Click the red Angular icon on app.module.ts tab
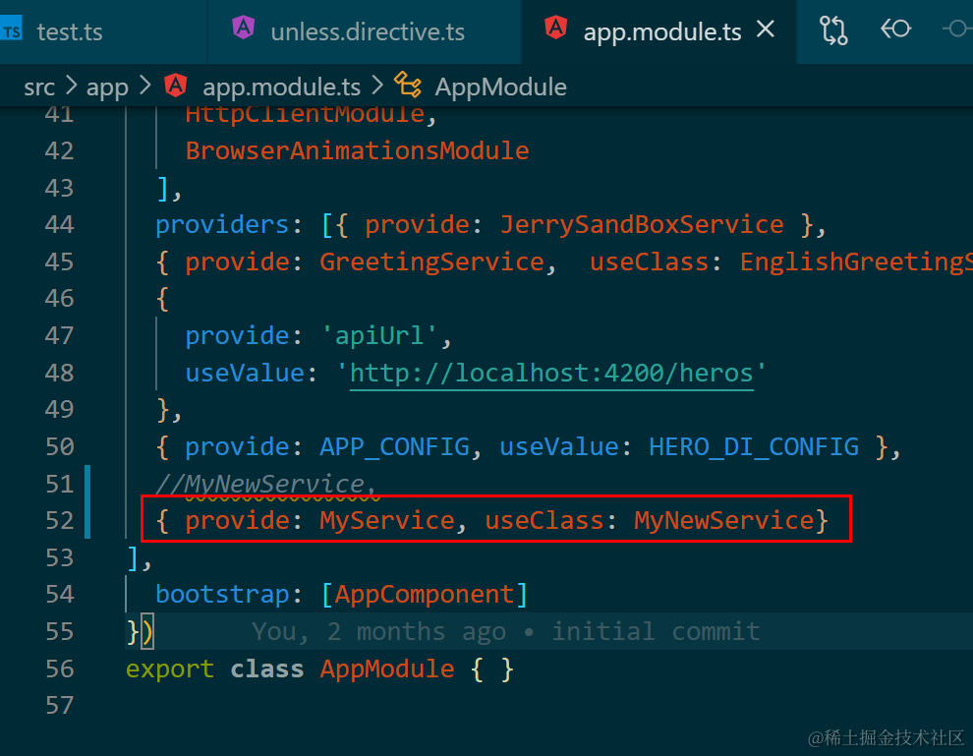Screen dimensions: 973x756 556,28
